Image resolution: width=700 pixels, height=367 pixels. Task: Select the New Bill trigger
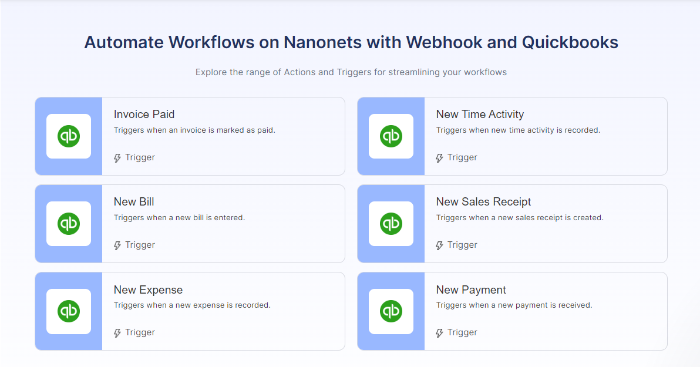tap(223, 224)
